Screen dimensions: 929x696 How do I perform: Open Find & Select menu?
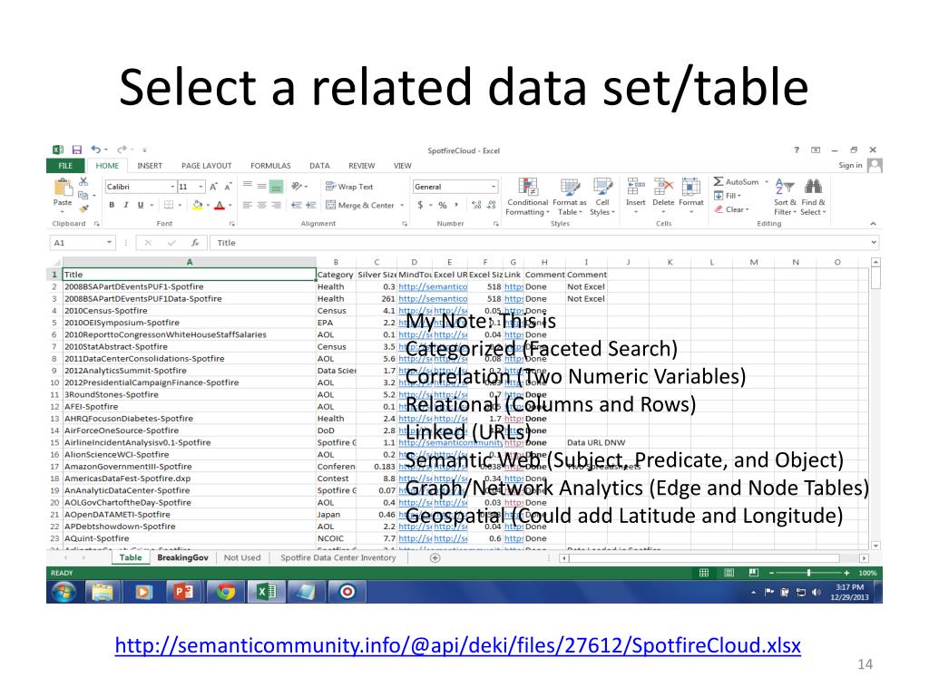pos(813,197)
